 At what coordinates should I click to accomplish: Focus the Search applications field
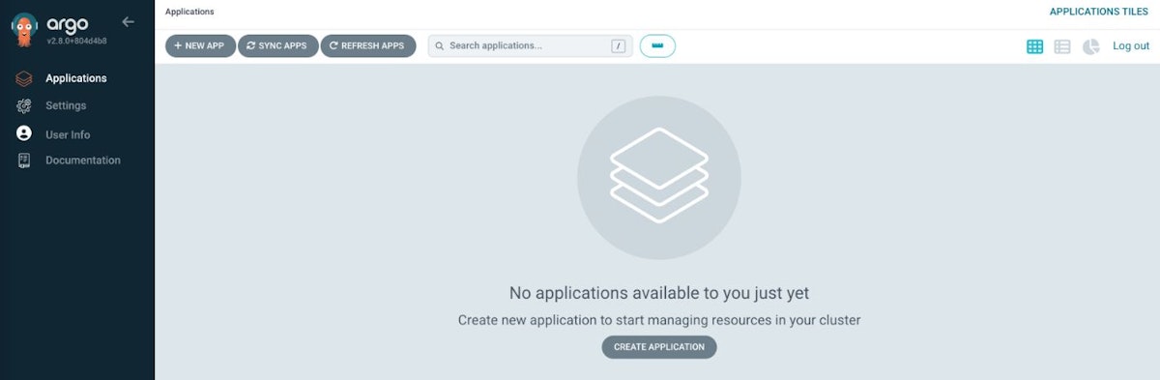531,45
